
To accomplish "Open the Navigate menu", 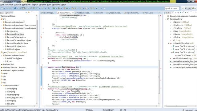I will (x=26, y=5).
